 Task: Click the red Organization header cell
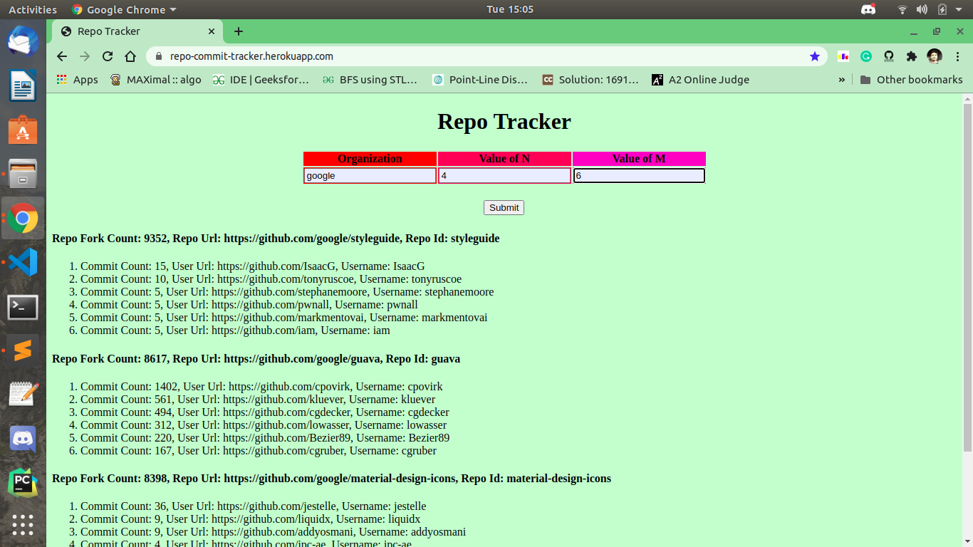pos(370,159)
